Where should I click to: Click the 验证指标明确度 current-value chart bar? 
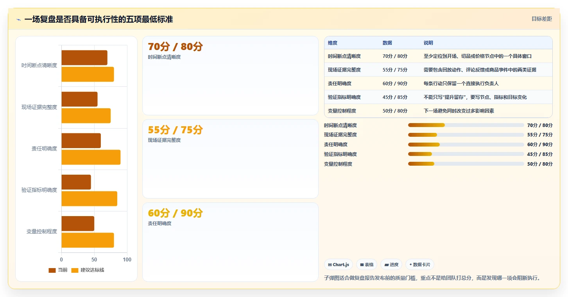pyautogui.click(x=76, y=182)
